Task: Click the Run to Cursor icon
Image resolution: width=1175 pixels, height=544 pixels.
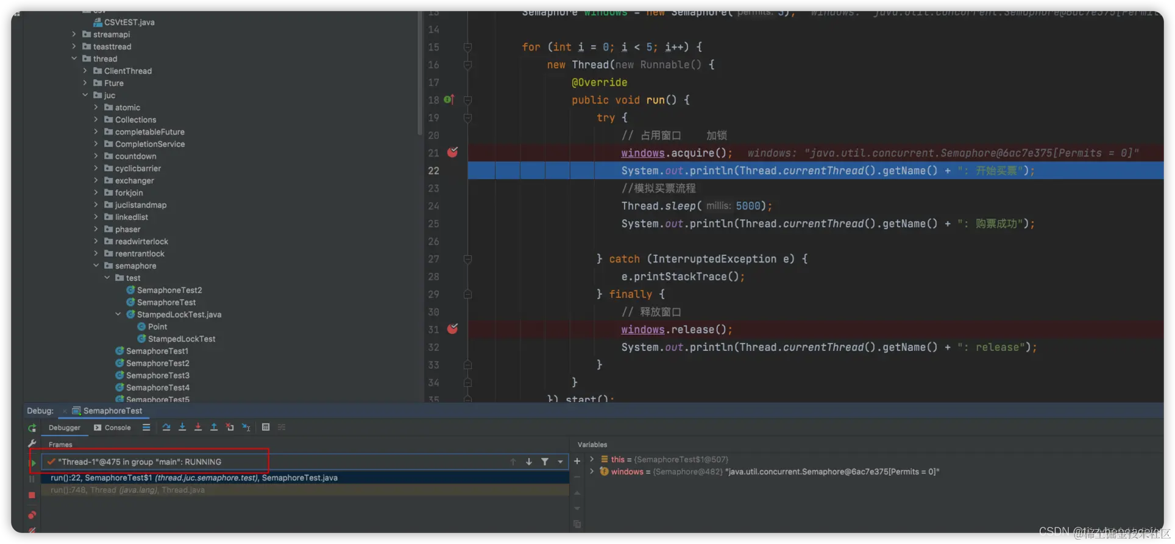Action: pos(246,428)
